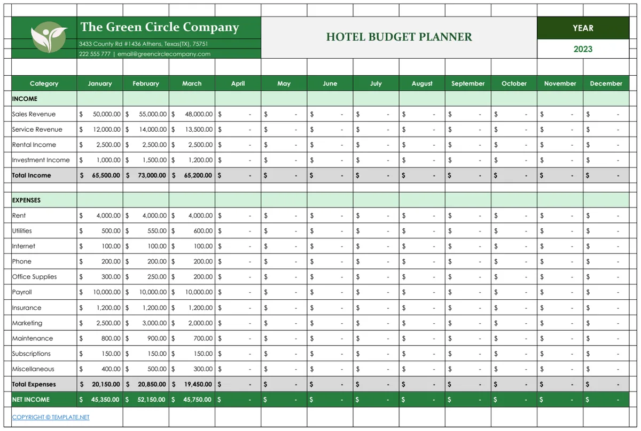Viewport: 641px width, 431px height.
Task: Select January NET INCOME value 45,350.00
Action: tap(100, 400)
